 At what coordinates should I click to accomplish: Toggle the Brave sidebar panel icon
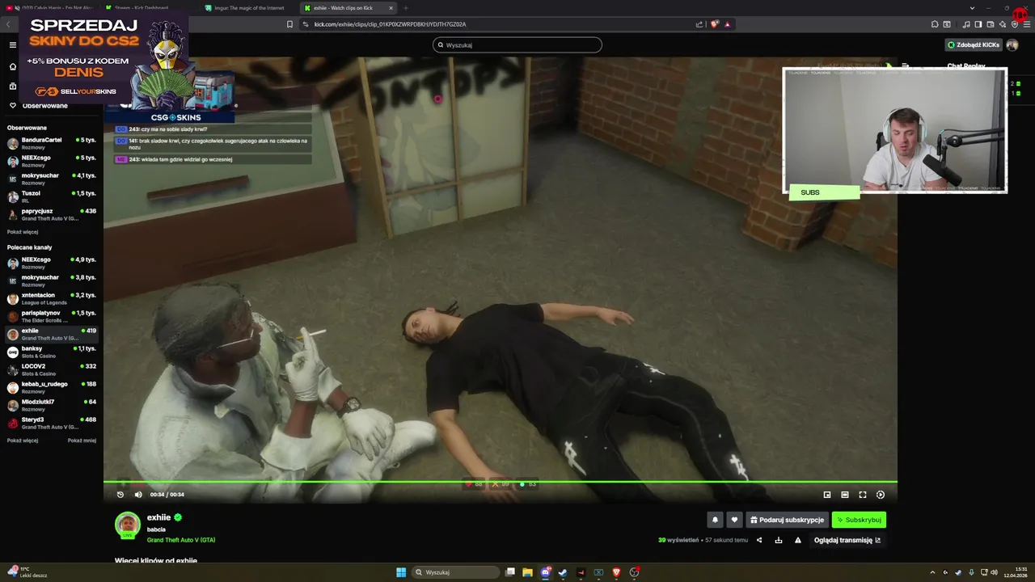pos(978,24)
